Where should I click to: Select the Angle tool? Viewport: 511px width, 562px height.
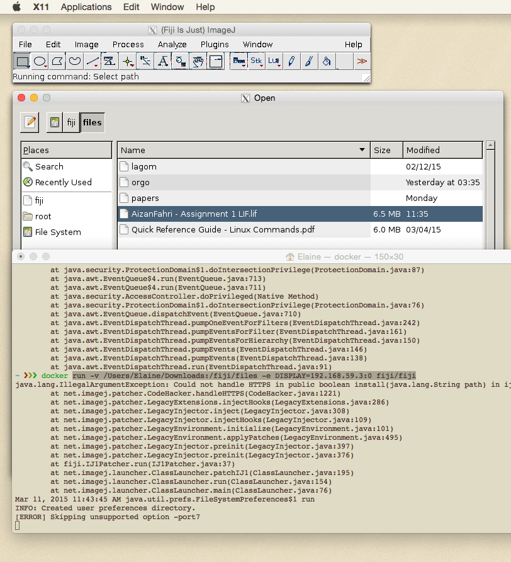110,61
